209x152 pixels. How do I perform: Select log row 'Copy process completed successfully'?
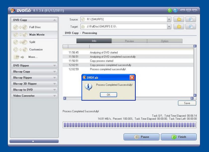(128, 65)
